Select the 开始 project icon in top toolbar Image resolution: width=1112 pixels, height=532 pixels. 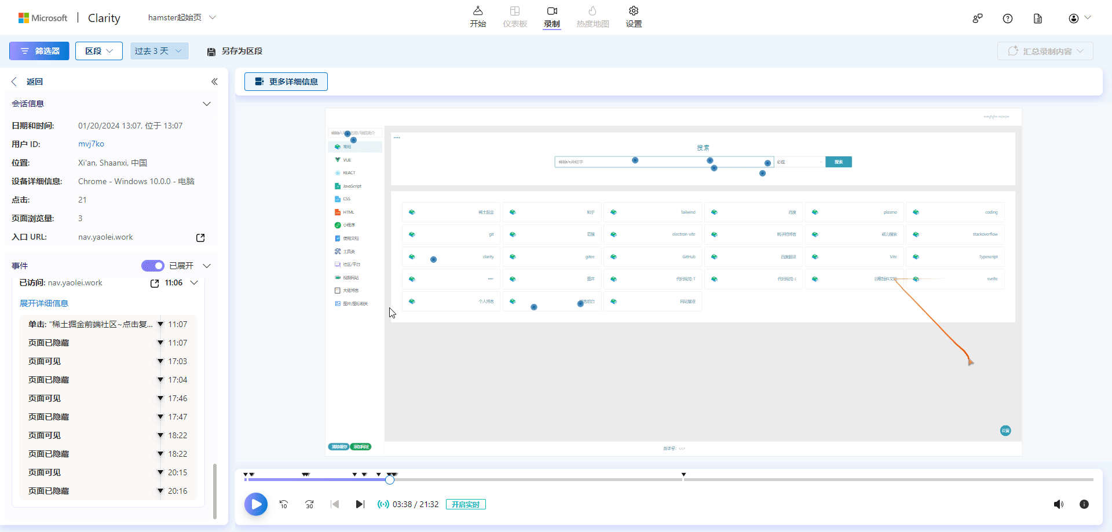478,16
